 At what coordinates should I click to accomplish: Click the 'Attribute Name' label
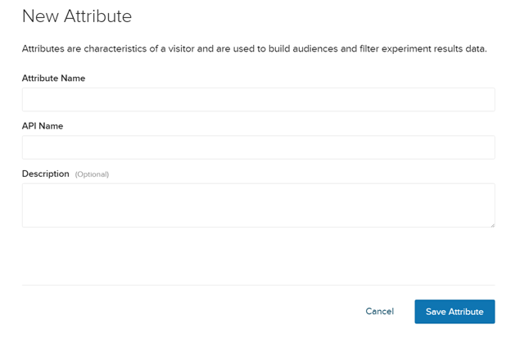click(x=53, y=78)
